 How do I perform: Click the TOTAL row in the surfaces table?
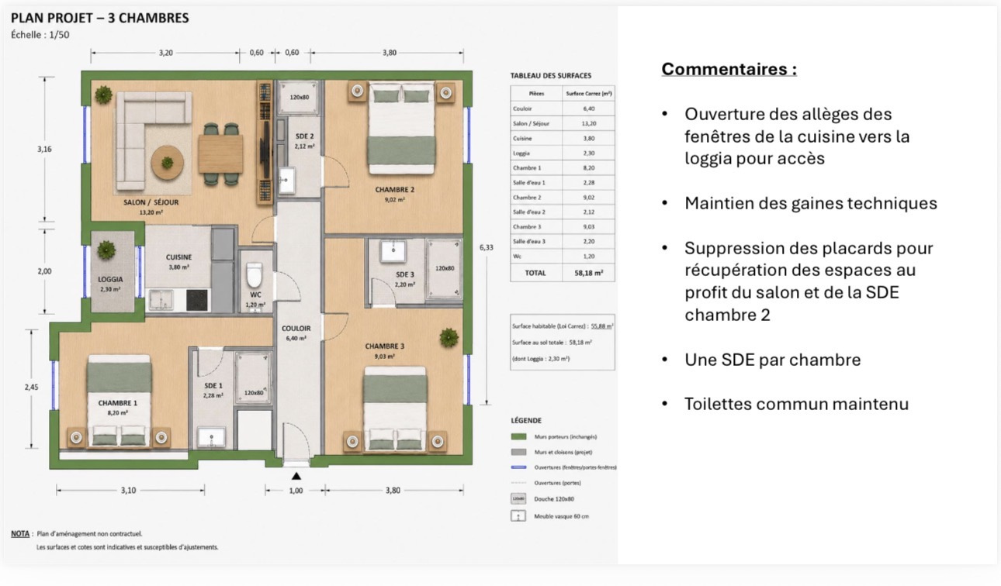click(563, 273)
